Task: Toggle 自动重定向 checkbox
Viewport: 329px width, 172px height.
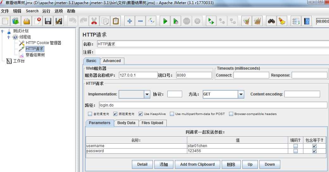Action: [90, 114]
